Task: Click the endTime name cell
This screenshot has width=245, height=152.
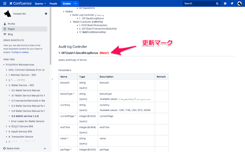Action: point(68,130)
